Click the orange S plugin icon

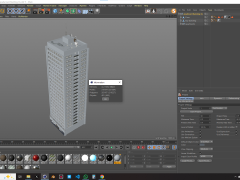[x=173, y=11]
